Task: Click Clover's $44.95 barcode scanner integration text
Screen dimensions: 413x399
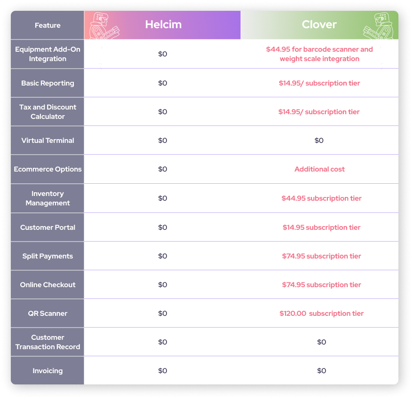Action: pos(319,54)
